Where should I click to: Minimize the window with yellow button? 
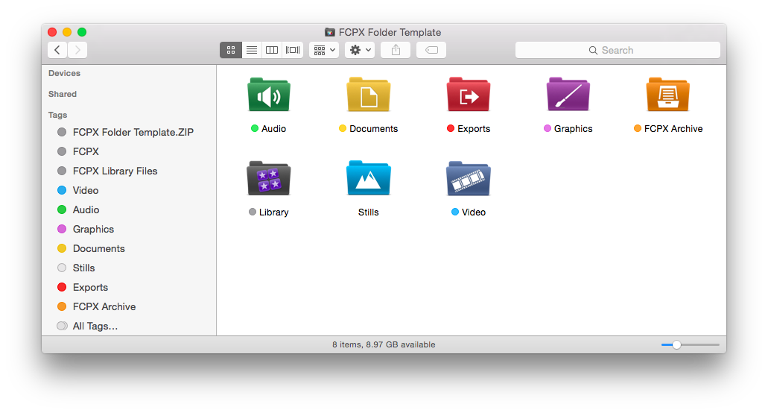point(67,32)
